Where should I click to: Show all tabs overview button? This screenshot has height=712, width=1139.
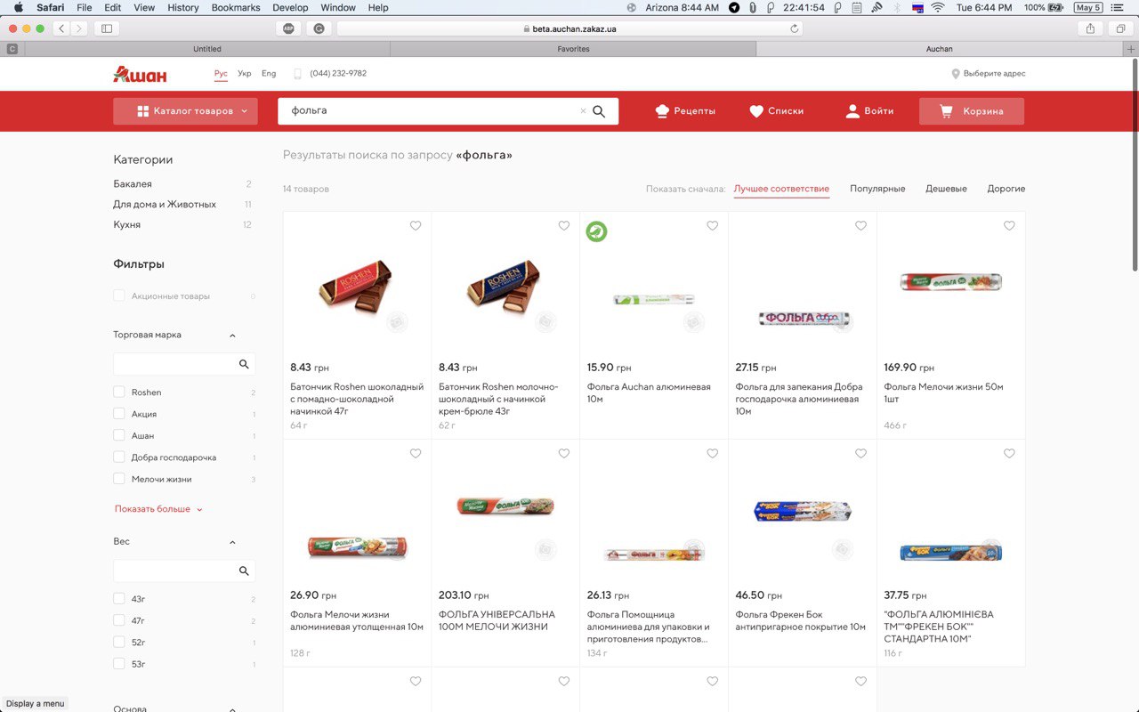pos(1120,28)
